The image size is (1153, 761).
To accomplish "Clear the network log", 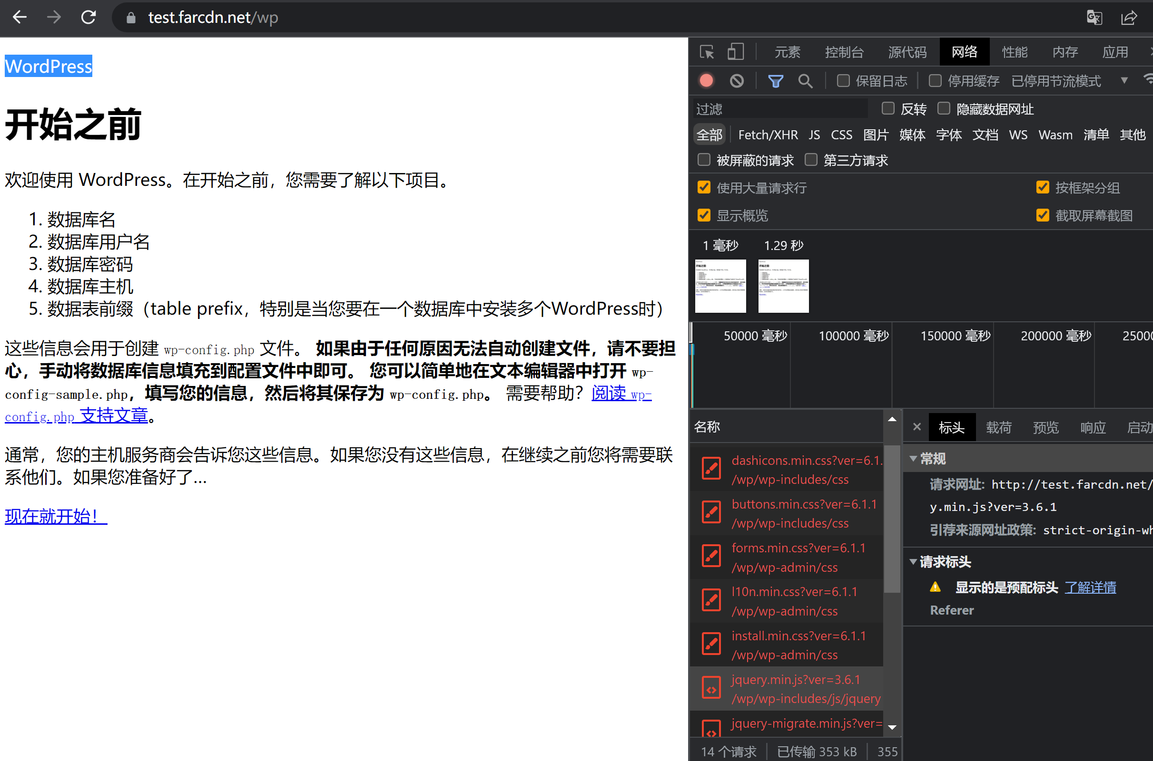I will coord(737,80).
